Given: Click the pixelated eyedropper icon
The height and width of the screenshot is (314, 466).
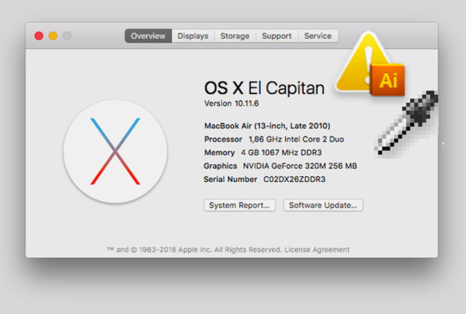Looking at the screenshot, I should (x=406, y=122).
